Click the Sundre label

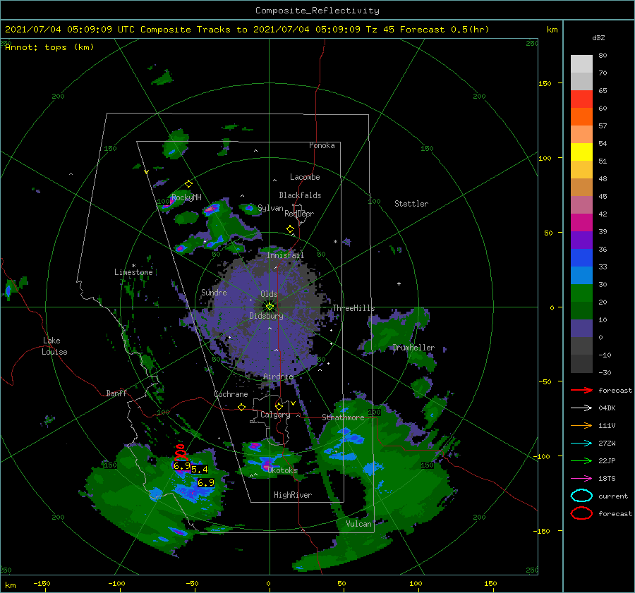tap(214, 292)
